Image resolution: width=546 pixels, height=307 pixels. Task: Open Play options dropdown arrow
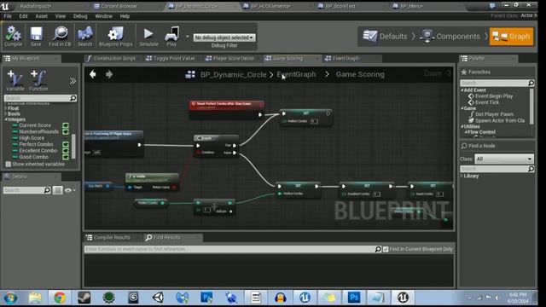[x=188, y=36]
